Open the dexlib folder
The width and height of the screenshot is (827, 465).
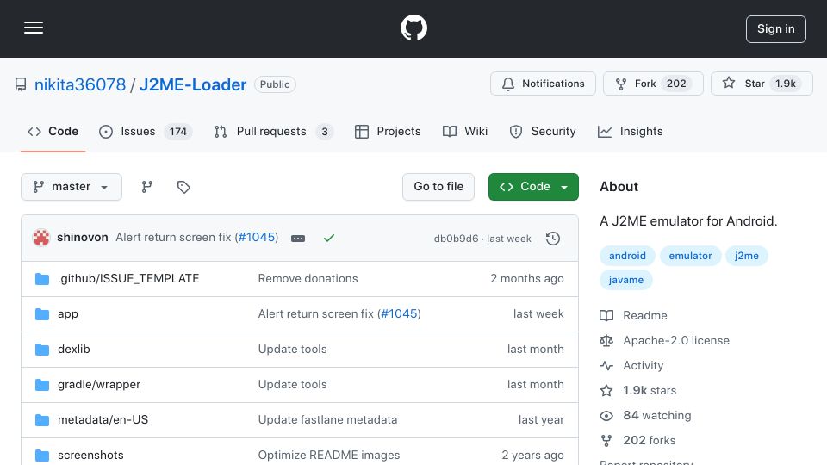pos(74,349)
